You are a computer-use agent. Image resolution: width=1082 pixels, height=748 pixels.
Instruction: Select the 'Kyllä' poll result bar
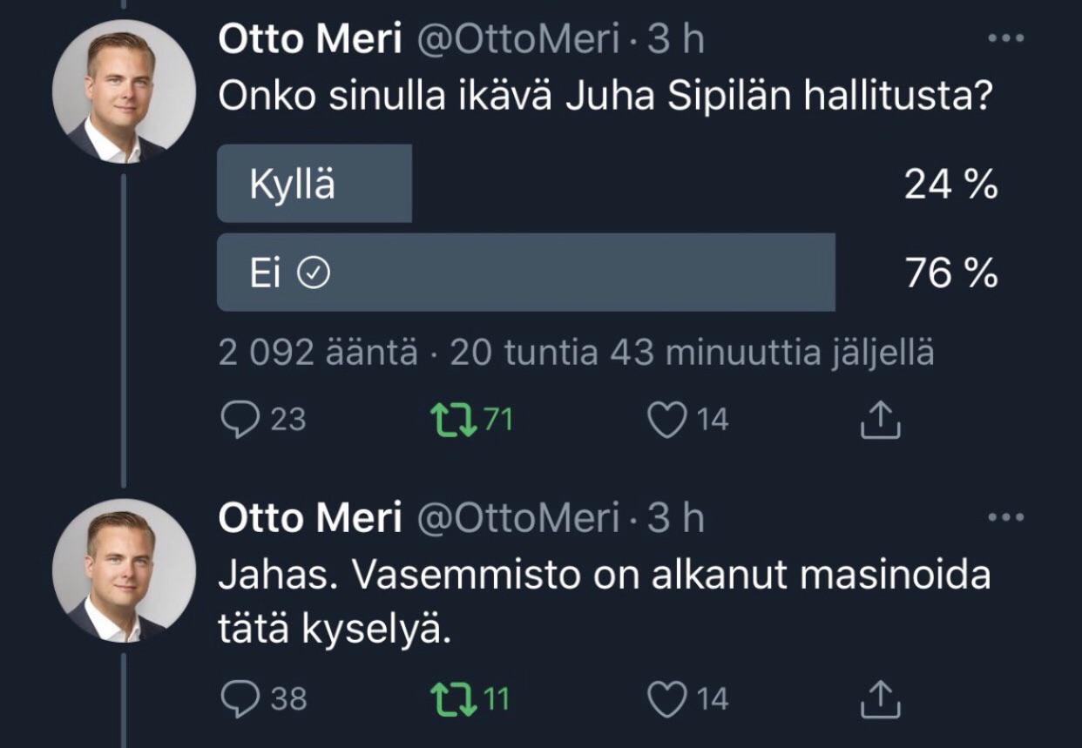coord(314,184)
